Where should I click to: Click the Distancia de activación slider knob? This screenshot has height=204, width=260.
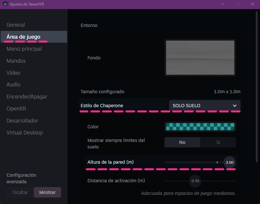pyautogui.click(x=195, y=181)
